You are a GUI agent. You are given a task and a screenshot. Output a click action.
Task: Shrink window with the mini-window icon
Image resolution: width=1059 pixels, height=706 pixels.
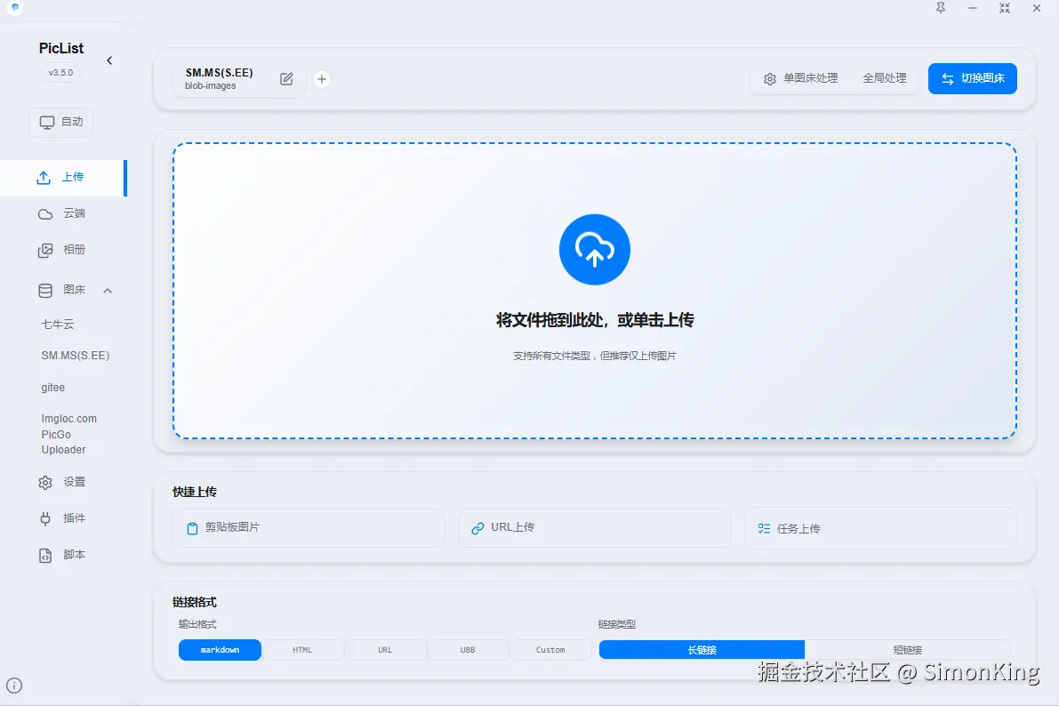click(1004, 8)
